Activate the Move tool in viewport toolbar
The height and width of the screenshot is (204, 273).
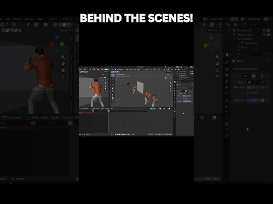pyautogui.click(x=113, y=82)
